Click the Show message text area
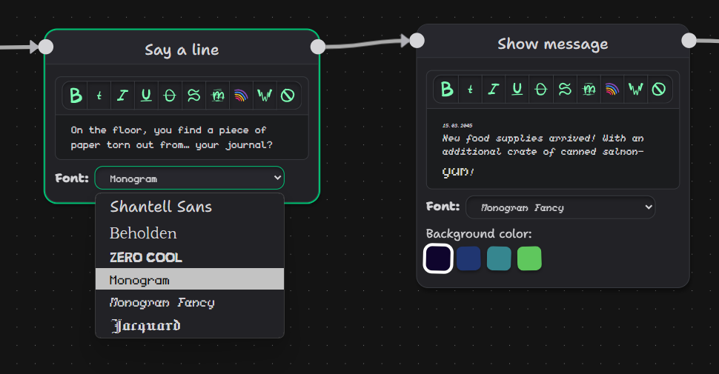The image size is (719, 374). [x=552, y=152]
